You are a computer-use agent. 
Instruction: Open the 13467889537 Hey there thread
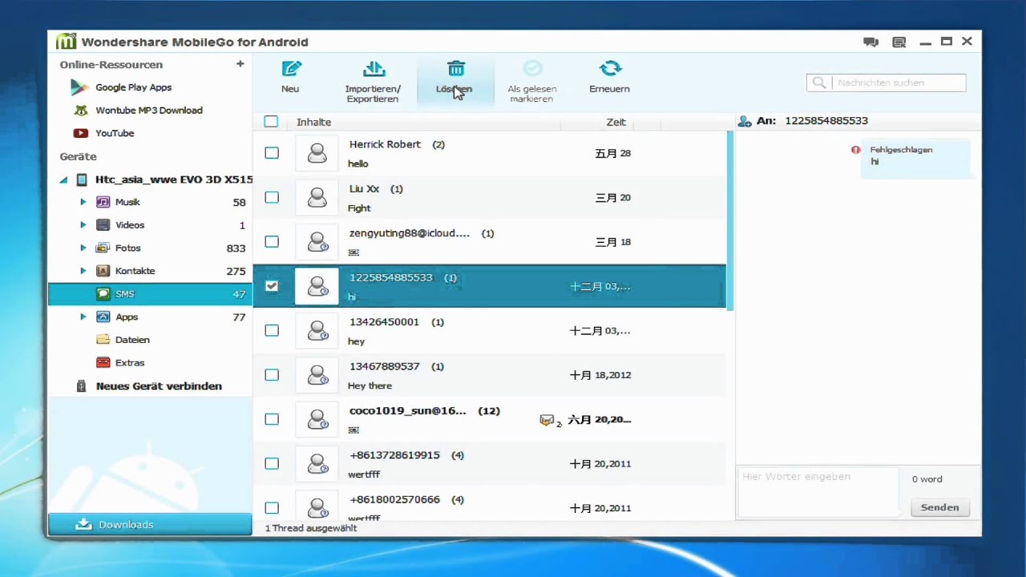point(490,375)
